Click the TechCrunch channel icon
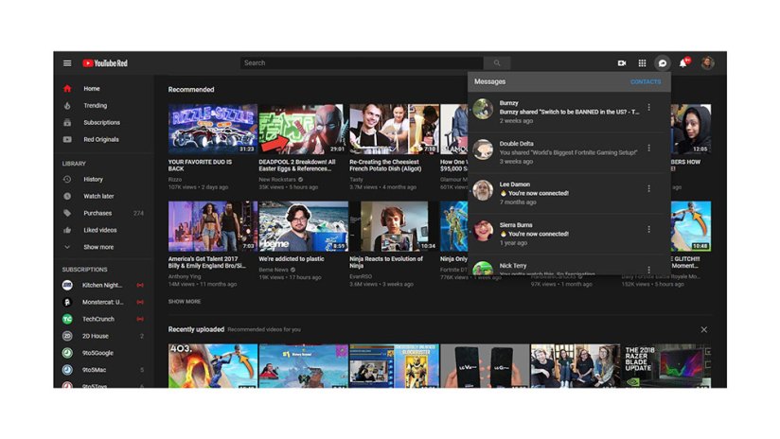Image resolution: width=780 pixels, height=439 pixels. (x=67, y=319)
